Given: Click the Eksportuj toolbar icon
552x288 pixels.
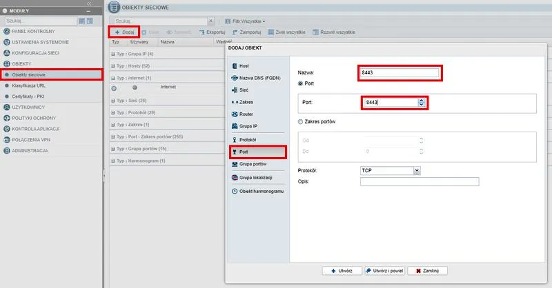Looking at the screenshot, I should pyautogui.click(x=211, y=32).
